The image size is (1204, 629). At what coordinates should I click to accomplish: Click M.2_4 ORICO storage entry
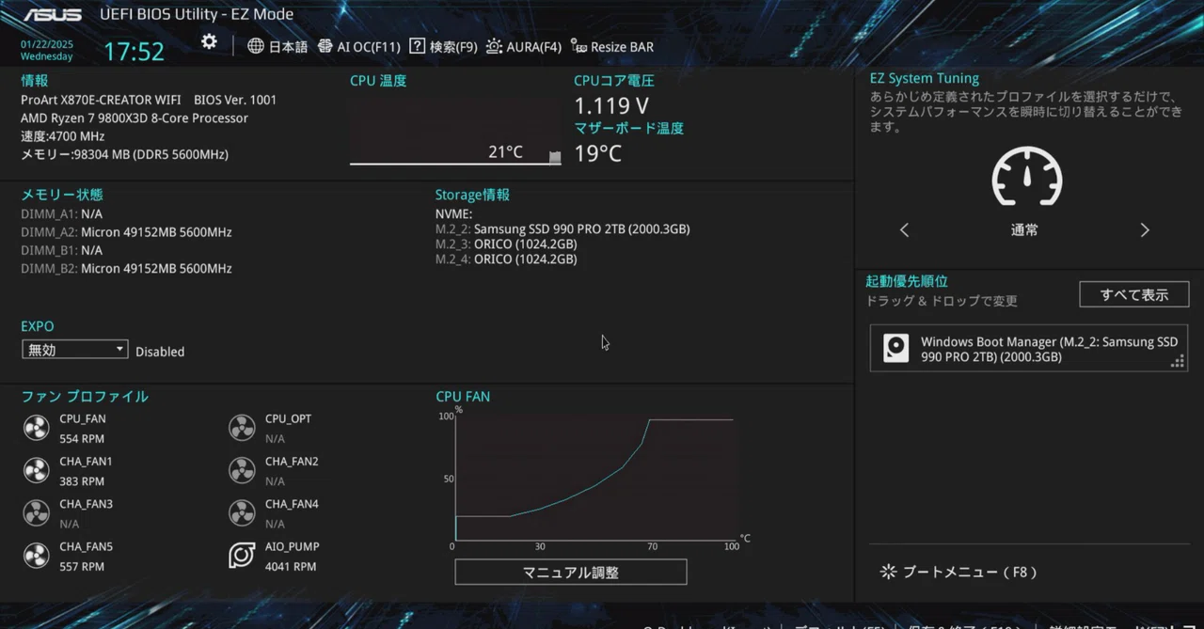tap(506, 259)
